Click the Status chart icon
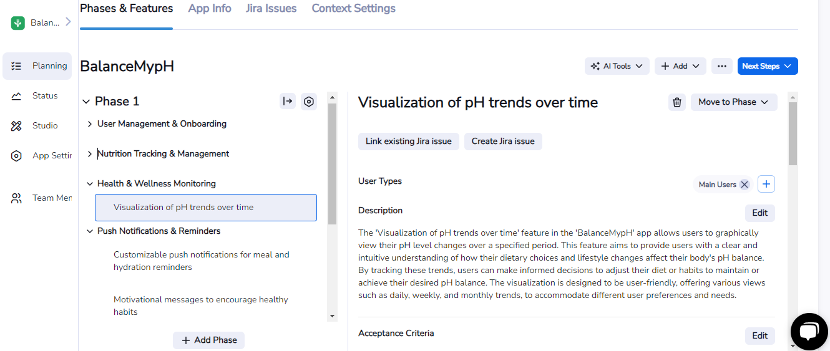Image resolution: width=830 pixels, height=351 pixels. pyautogui.click(x=17, y=96)
